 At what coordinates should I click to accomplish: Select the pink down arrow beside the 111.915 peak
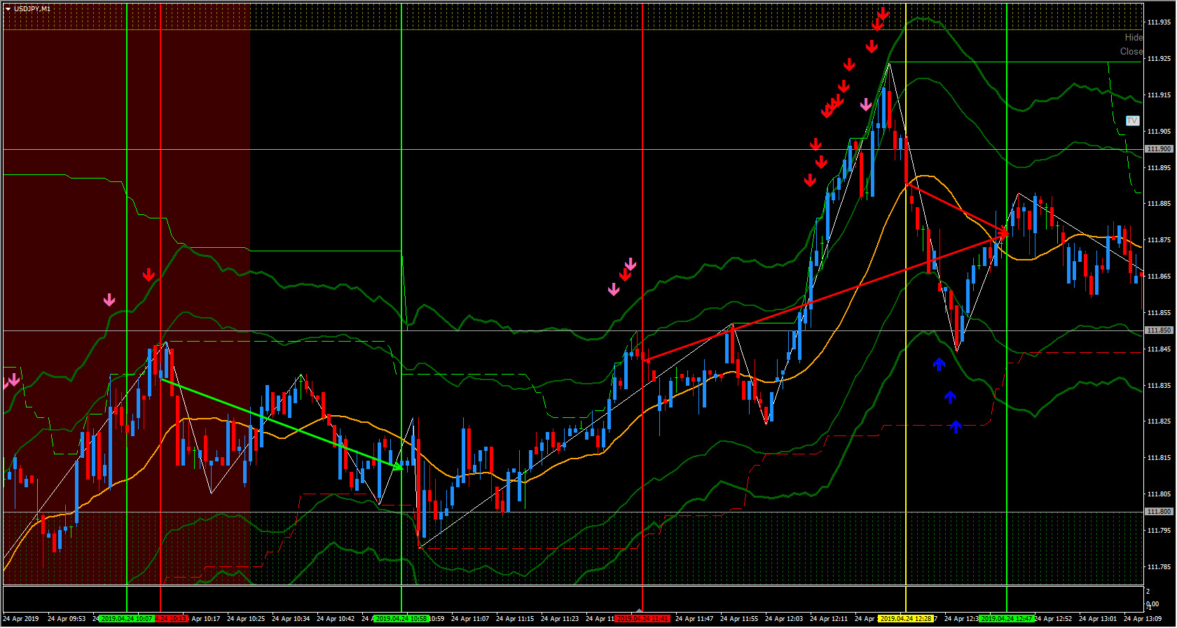866,105
